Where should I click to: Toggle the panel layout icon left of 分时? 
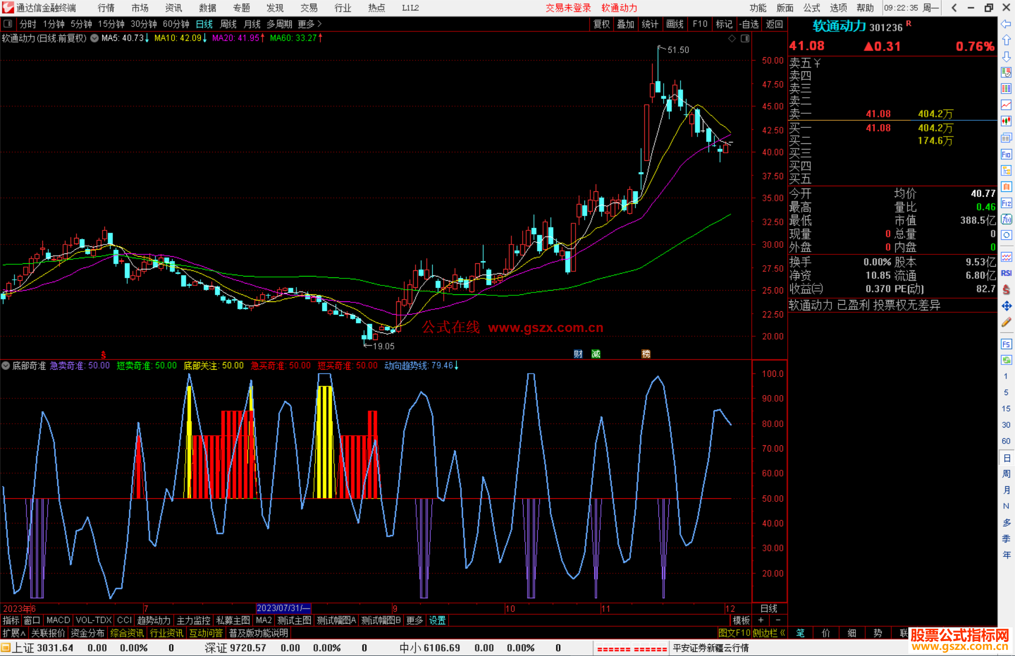coord(8,24)
